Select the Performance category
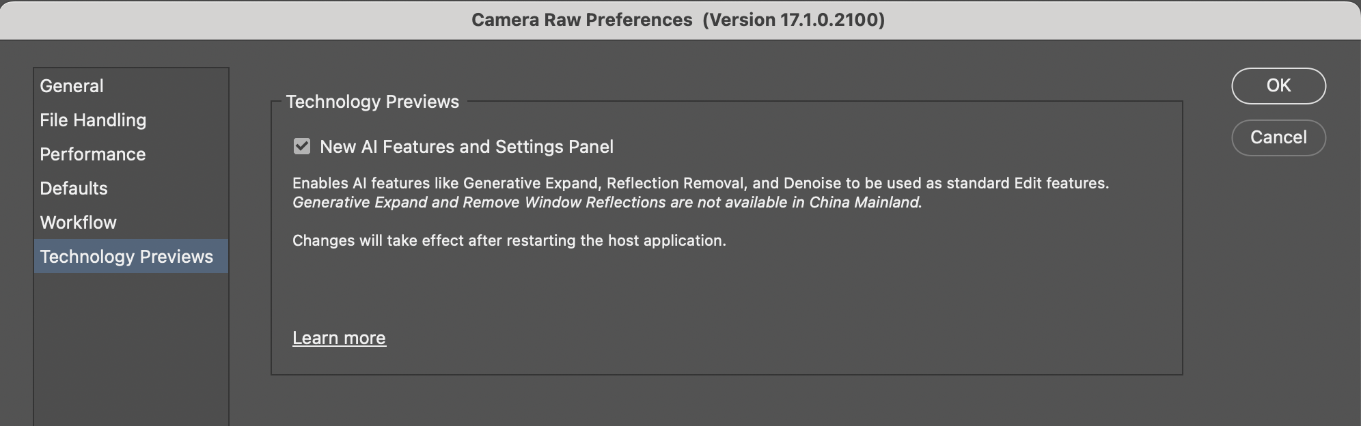Image resolution: width=1361 pixels, height=426 pixels. click(92, 154)
